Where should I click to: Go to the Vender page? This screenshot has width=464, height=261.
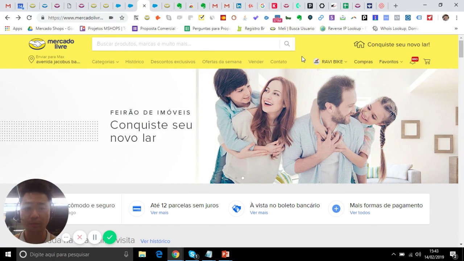(x=256, y=62)
